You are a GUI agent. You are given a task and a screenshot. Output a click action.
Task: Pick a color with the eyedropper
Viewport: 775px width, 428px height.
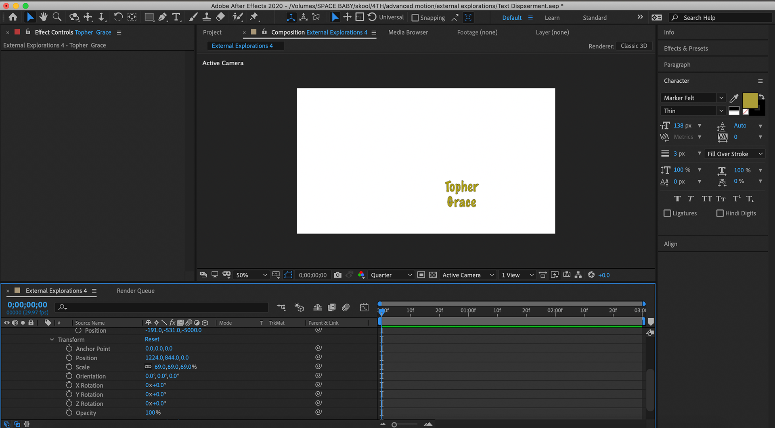point(734,98)
